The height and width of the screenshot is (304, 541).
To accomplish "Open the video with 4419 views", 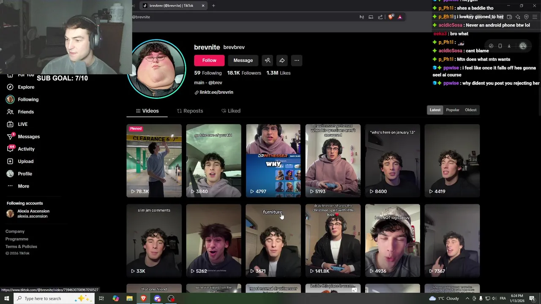I will point(452,160).
